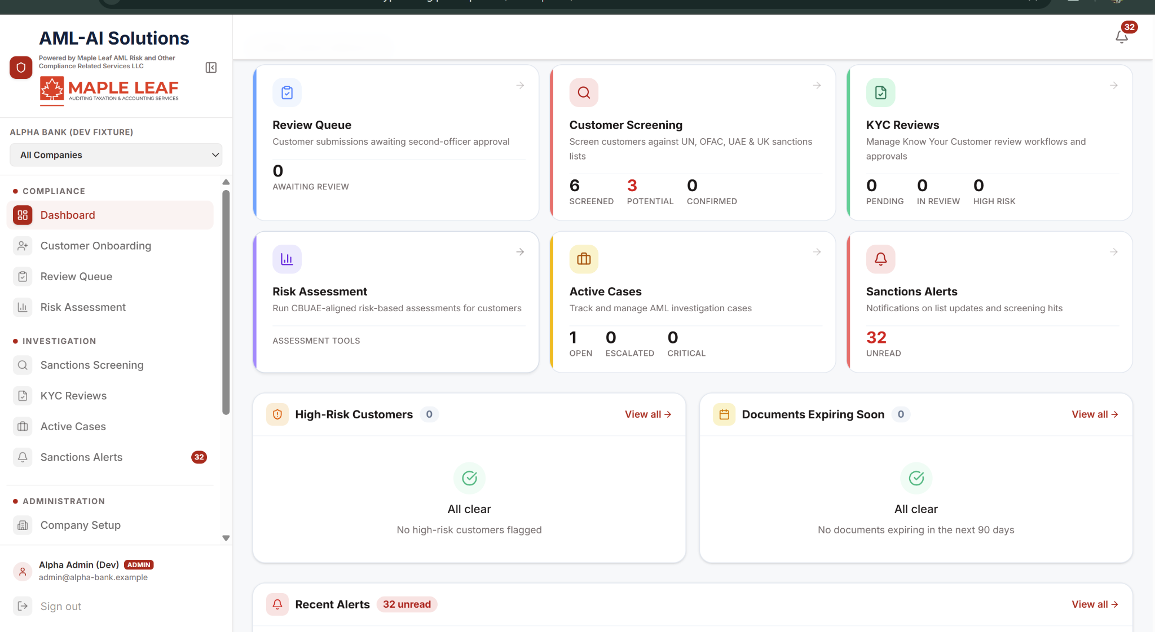Viewport: 1155px width, 632px height.
Task: Go to Customer Onboarding in sidebar
Action: point(110,246)
